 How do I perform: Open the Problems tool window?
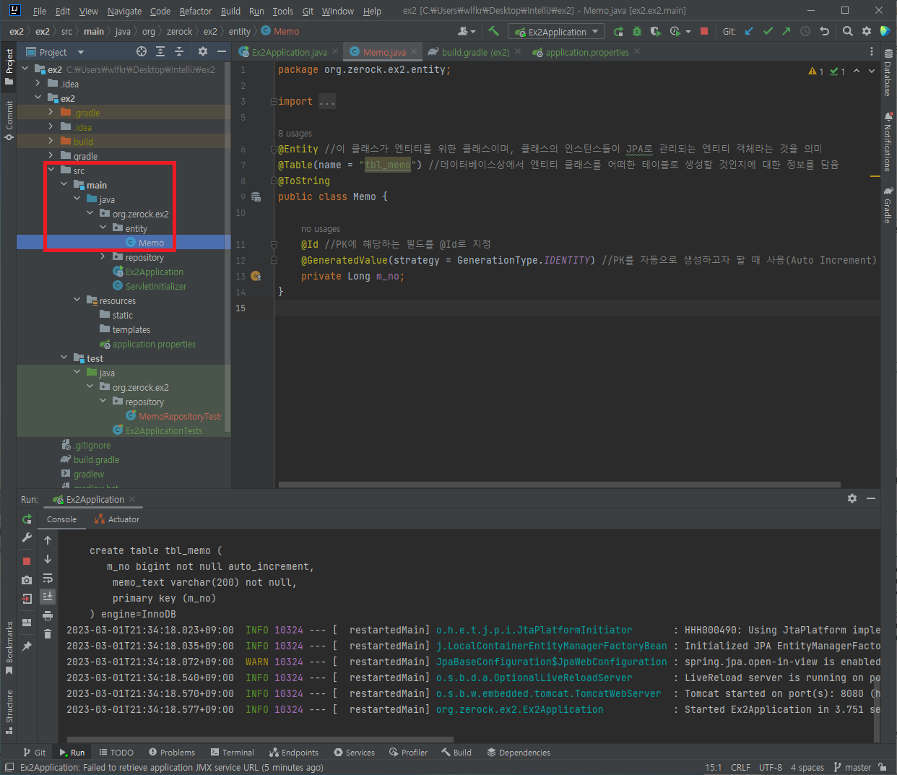[172, 753]
